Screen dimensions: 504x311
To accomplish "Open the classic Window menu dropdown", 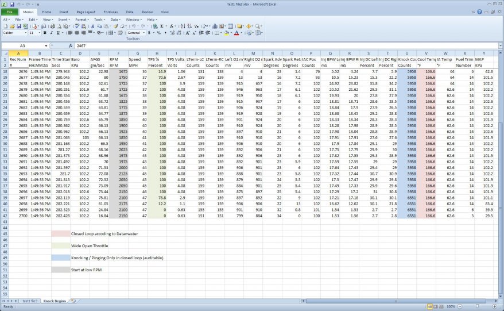I will [x=134, y=20].
